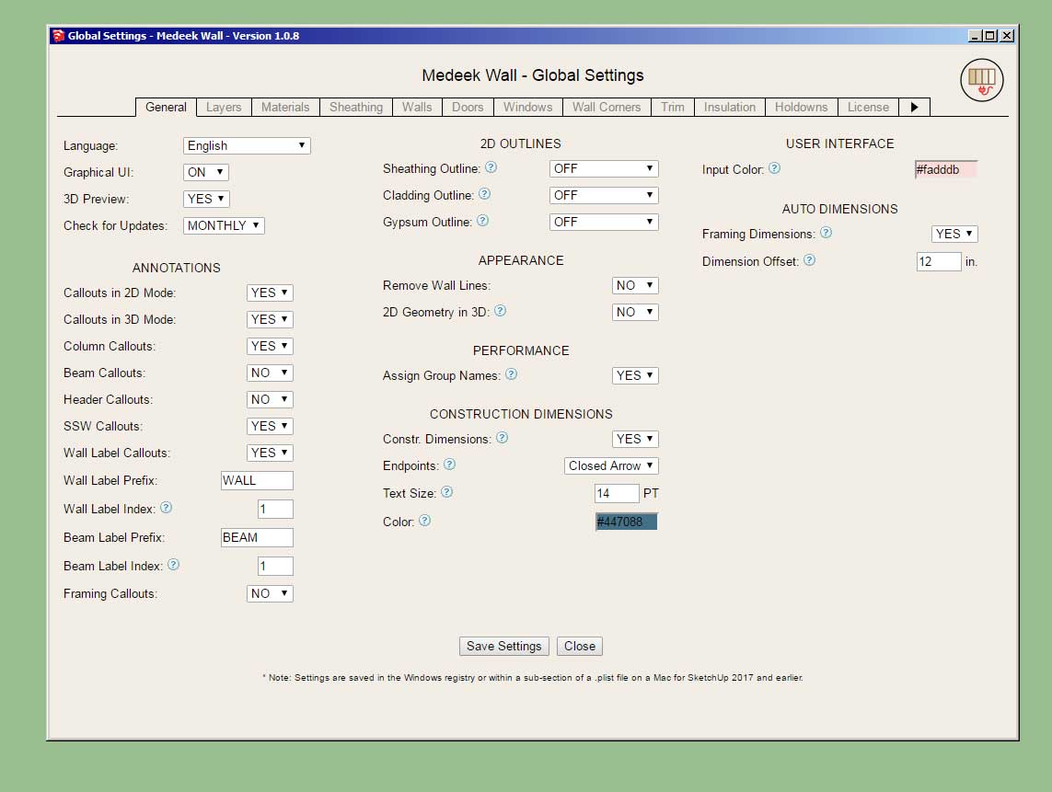Open the 3D Preview dropdown
Screen dimensions: 1052x792
pyautogui.click(x=207, y=200)
